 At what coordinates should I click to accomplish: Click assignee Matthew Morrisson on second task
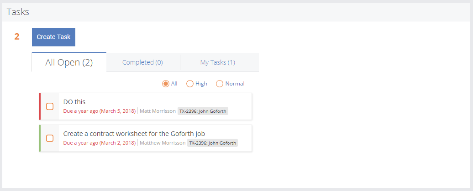pos(162,143)
